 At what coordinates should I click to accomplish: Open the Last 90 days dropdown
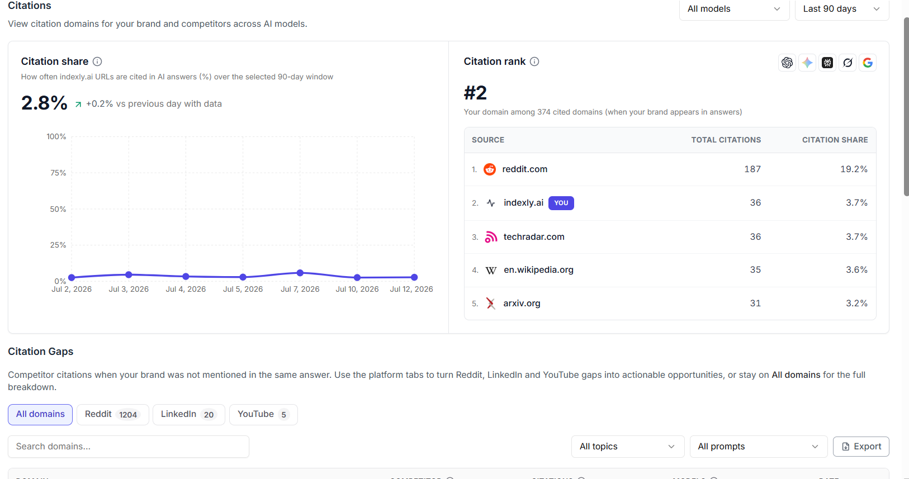point(842,9)
